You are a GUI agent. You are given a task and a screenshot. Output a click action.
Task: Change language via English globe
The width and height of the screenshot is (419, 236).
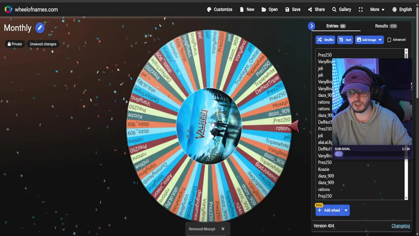pos(402,10)
